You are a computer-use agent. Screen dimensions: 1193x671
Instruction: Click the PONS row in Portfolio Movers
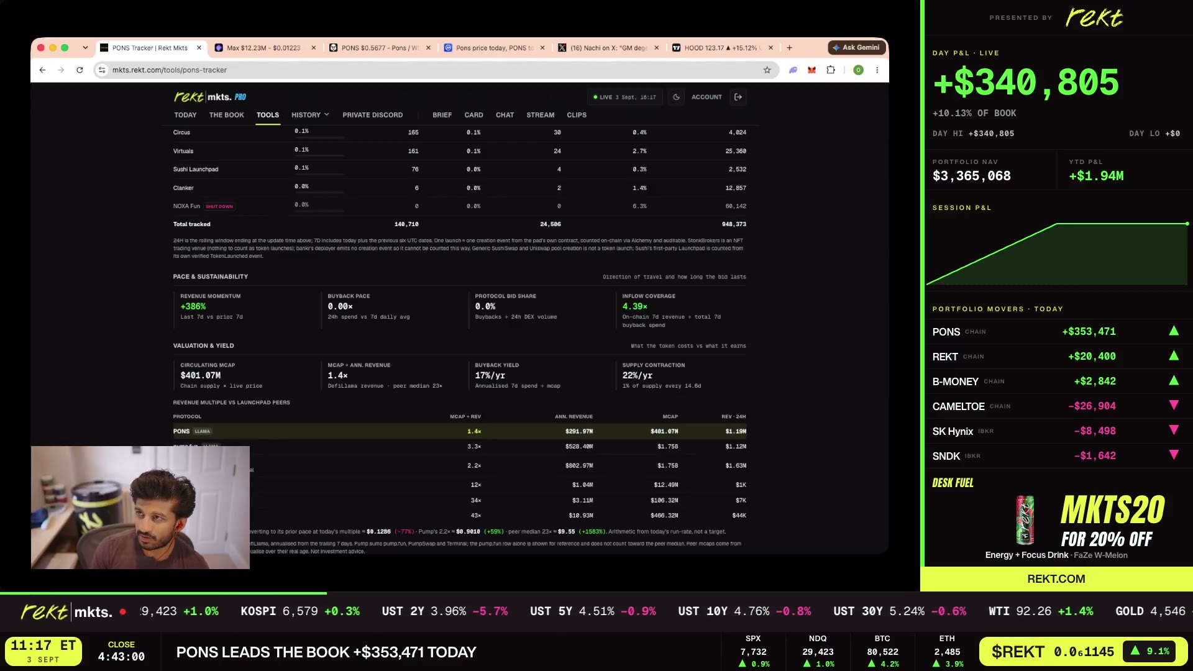(x=1056, y=332)
